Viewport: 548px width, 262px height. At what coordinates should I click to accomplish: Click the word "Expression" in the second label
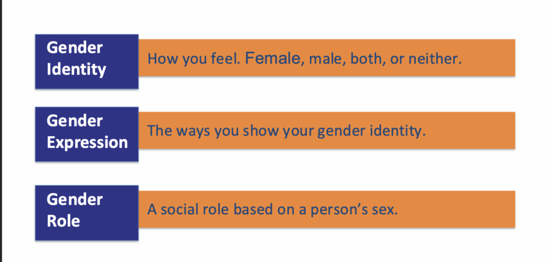(87, 142)
